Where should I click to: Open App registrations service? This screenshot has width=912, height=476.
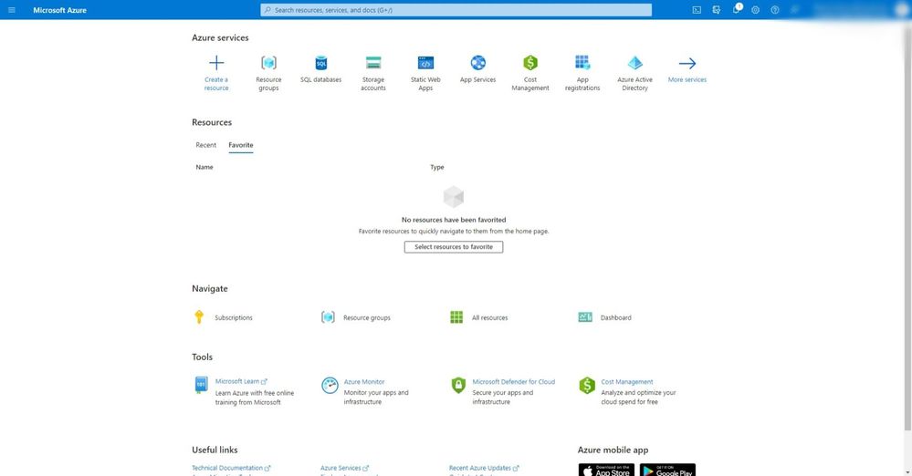(582, 73)
